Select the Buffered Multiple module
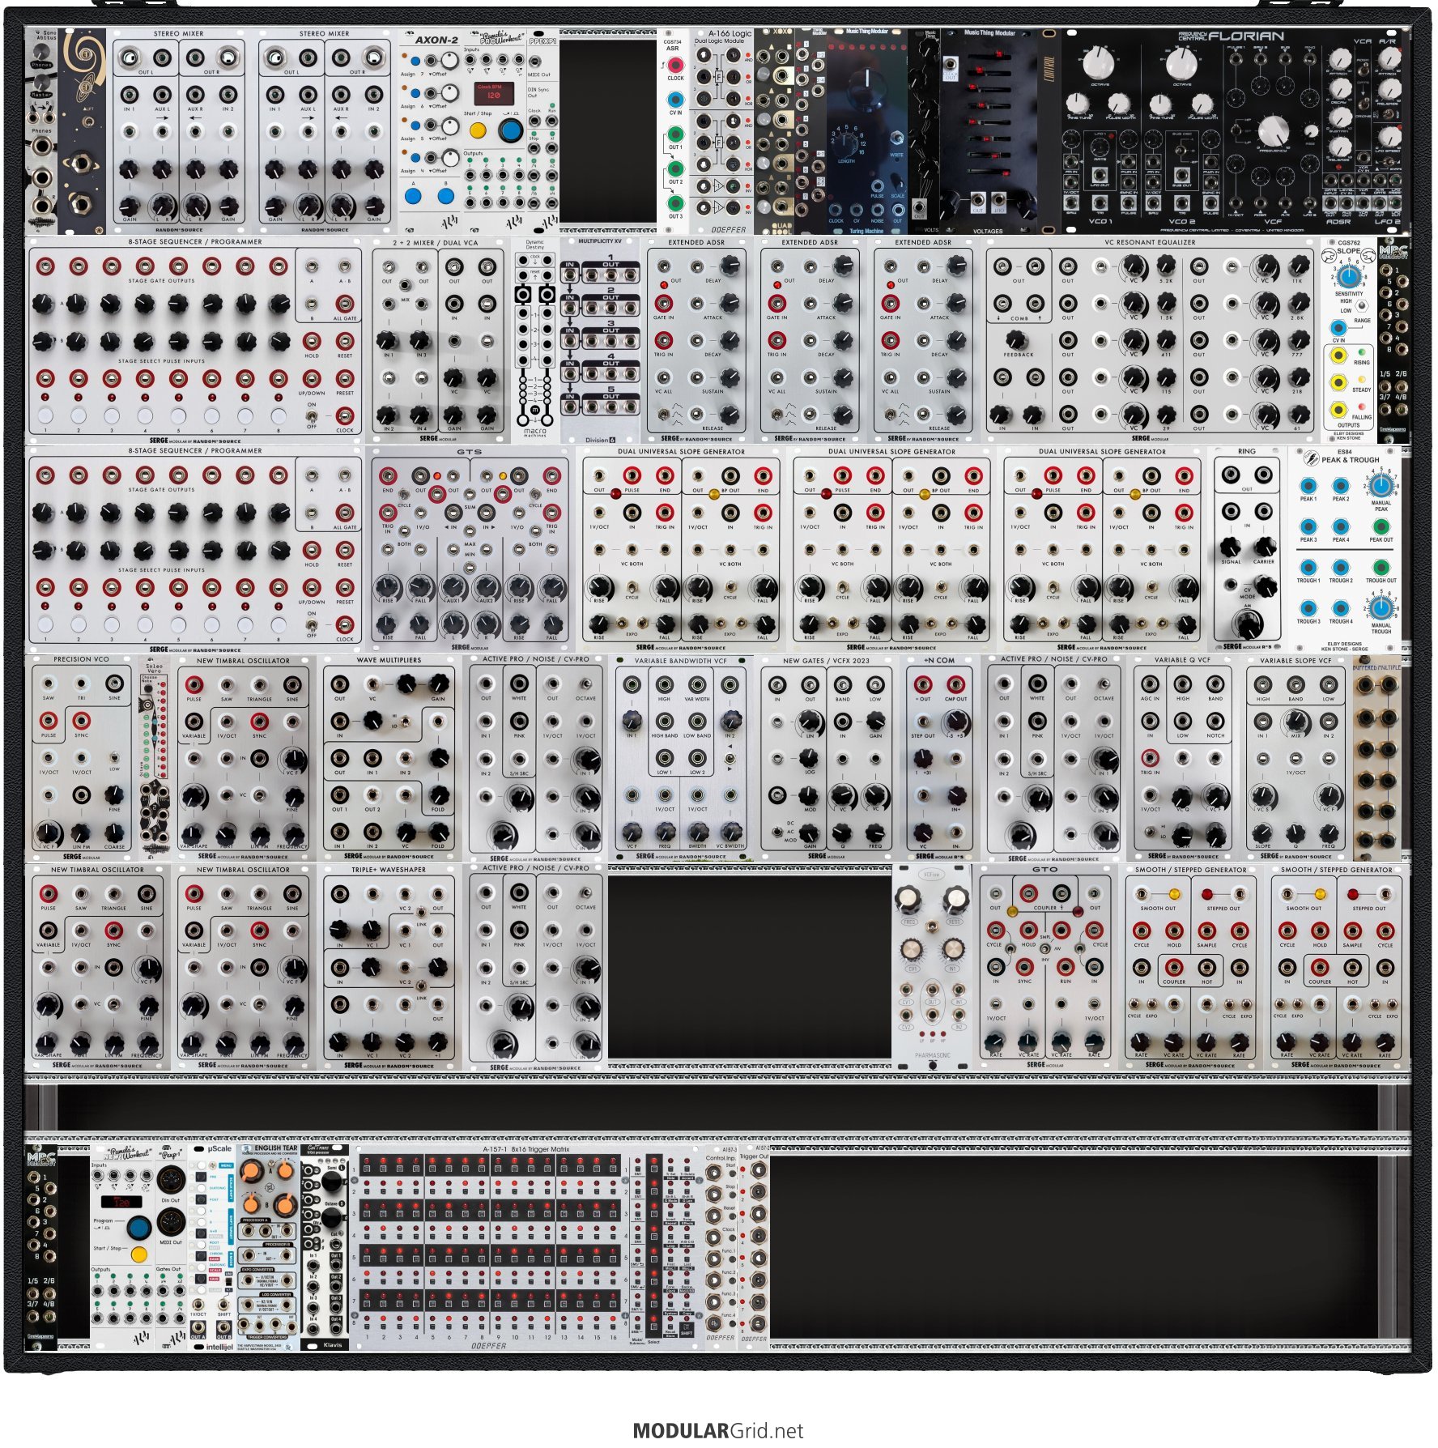The image size is (1438, 1448). pyautogui.click(x=1376, y=758)
